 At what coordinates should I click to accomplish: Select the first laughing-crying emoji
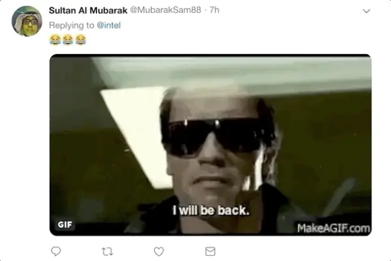pyautogui.click(x=55, y=40)
